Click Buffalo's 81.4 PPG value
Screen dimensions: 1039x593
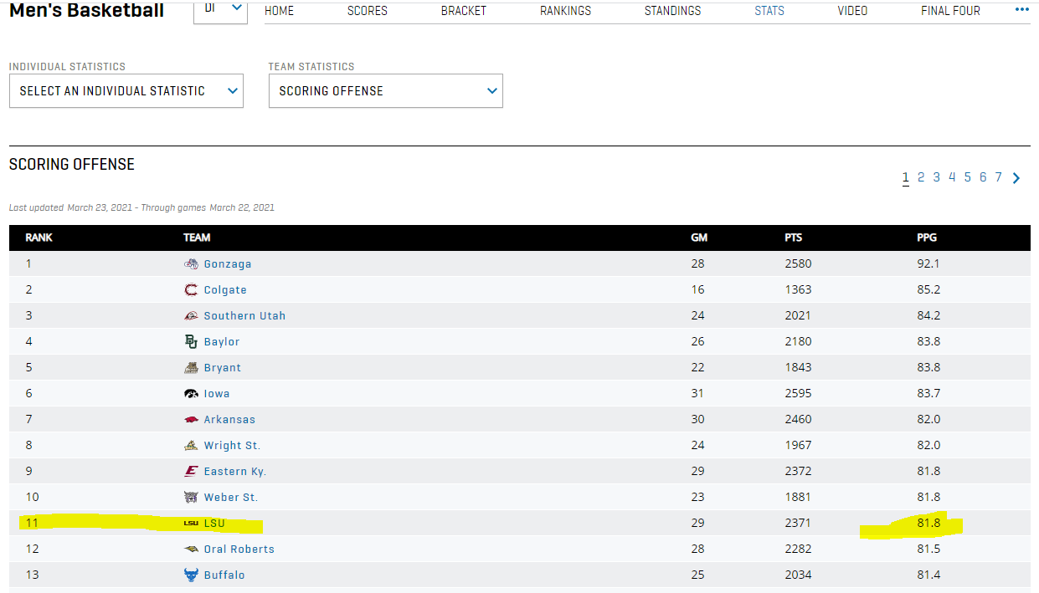928,575
